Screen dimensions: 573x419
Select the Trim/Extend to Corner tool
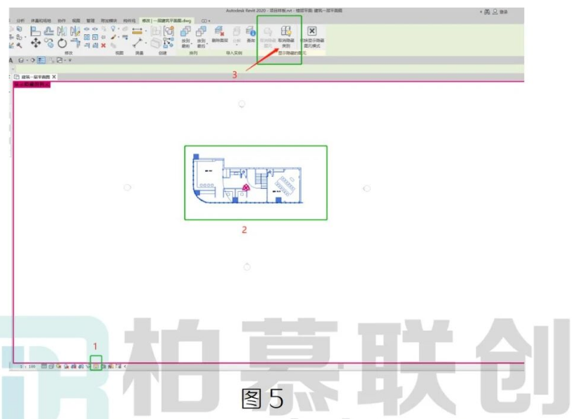coord(76,43)
